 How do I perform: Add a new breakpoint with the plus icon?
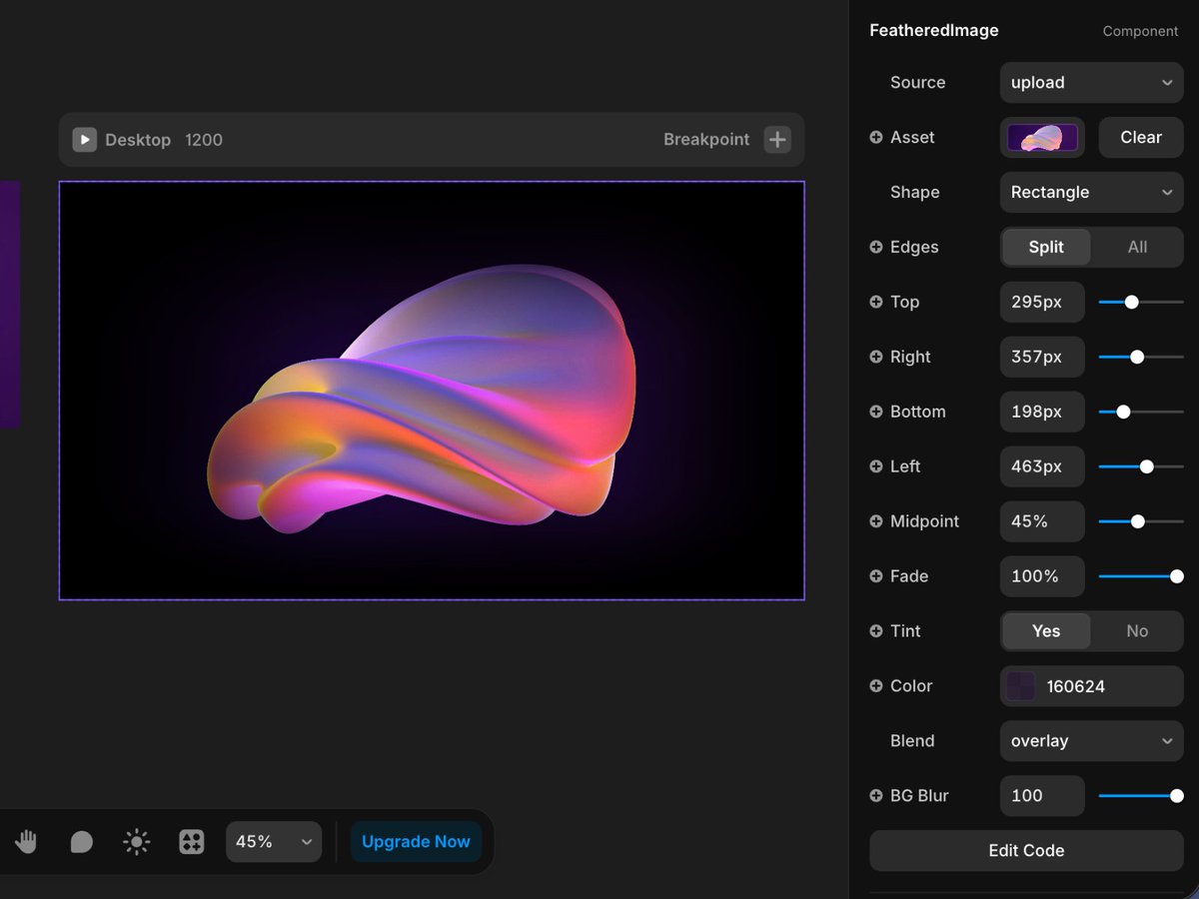click(x=776, y=140)
